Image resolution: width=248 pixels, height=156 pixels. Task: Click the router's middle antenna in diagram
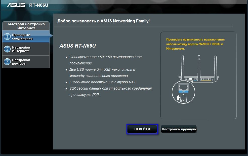click(x=199, y=68)
